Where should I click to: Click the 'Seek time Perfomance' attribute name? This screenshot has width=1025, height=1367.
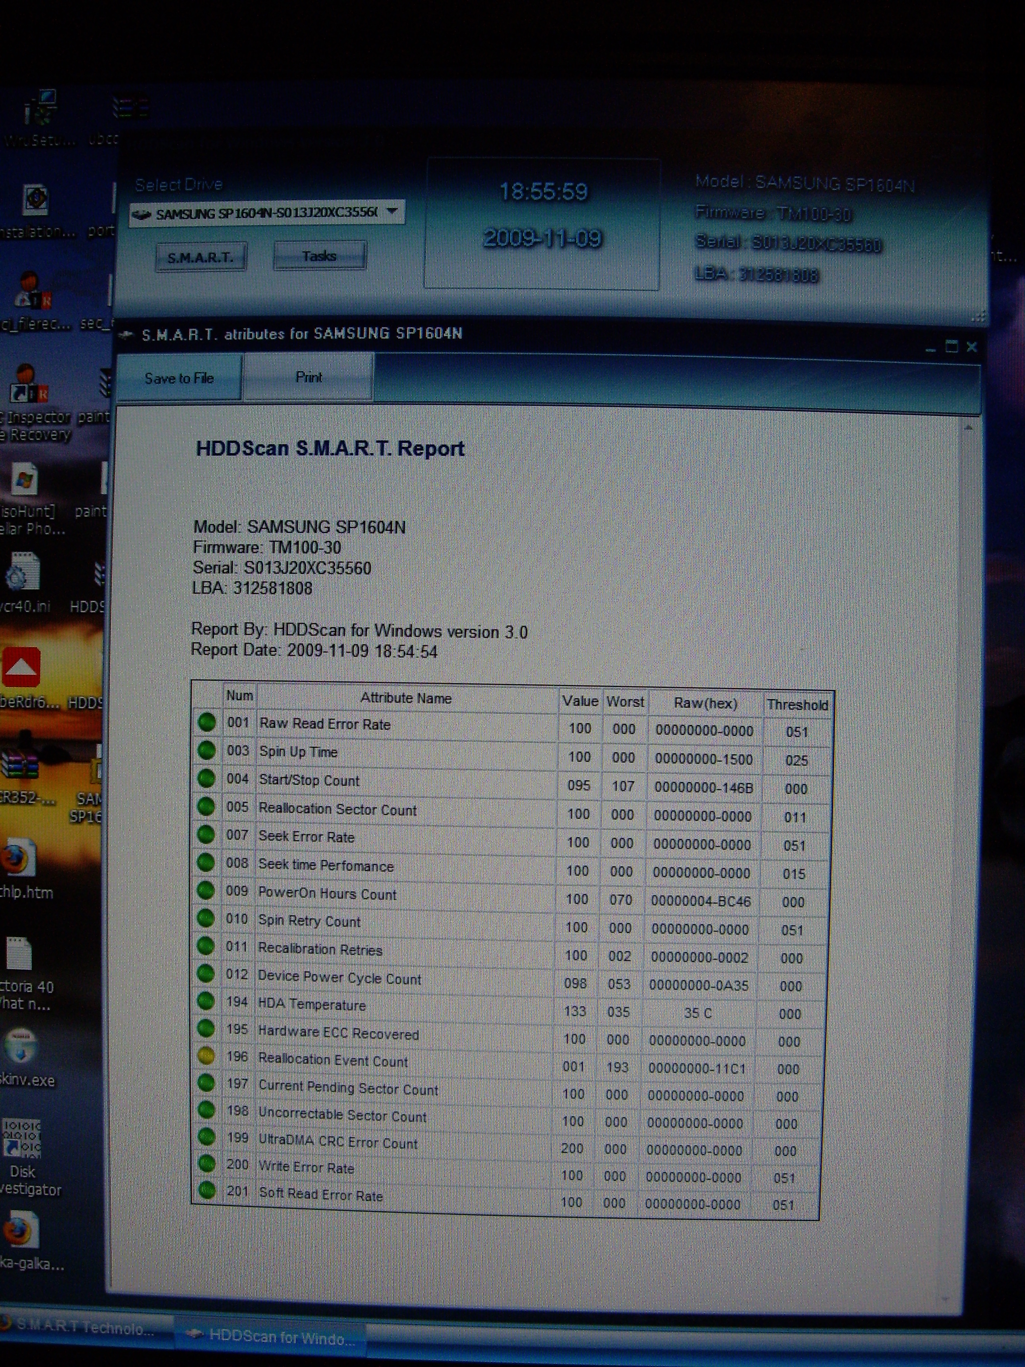pos(326,865)
